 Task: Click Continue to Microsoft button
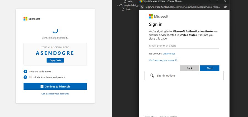pos(55,86)
